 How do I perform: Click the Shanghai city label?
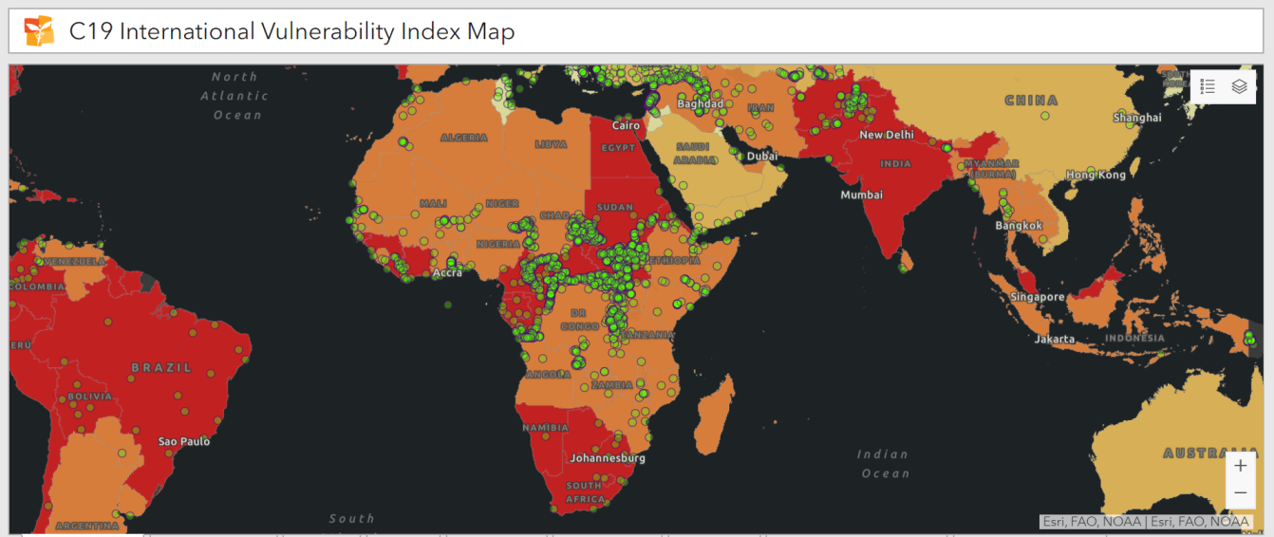(1137, 118)
